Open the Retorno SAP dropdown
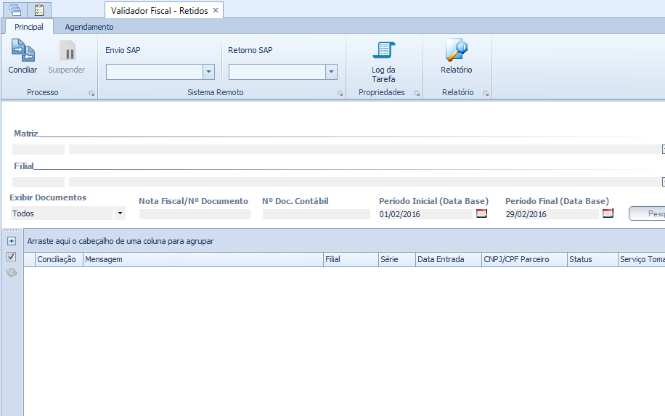The image size is (665, 416). coord(331,72)
